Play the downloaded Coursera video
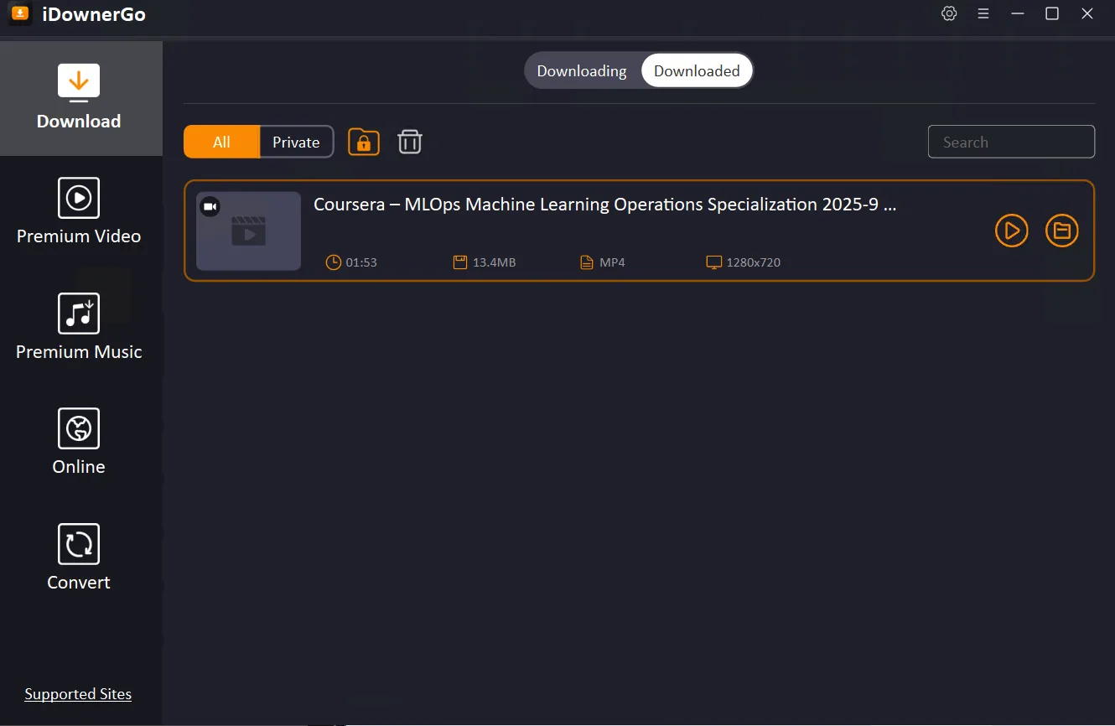1115x726 pixels. [x=1012, y=231]
